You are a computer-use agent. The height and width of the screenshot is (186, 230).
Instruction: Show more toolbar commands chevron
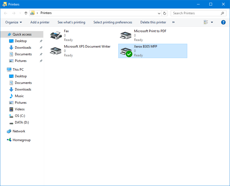point(173,22)
